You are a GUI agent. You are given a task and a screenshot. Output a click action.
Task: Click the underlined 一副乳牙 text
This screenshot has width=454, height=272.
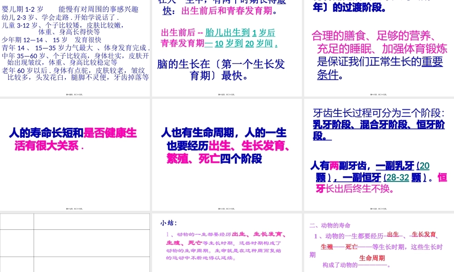click(x=395, y=165)
